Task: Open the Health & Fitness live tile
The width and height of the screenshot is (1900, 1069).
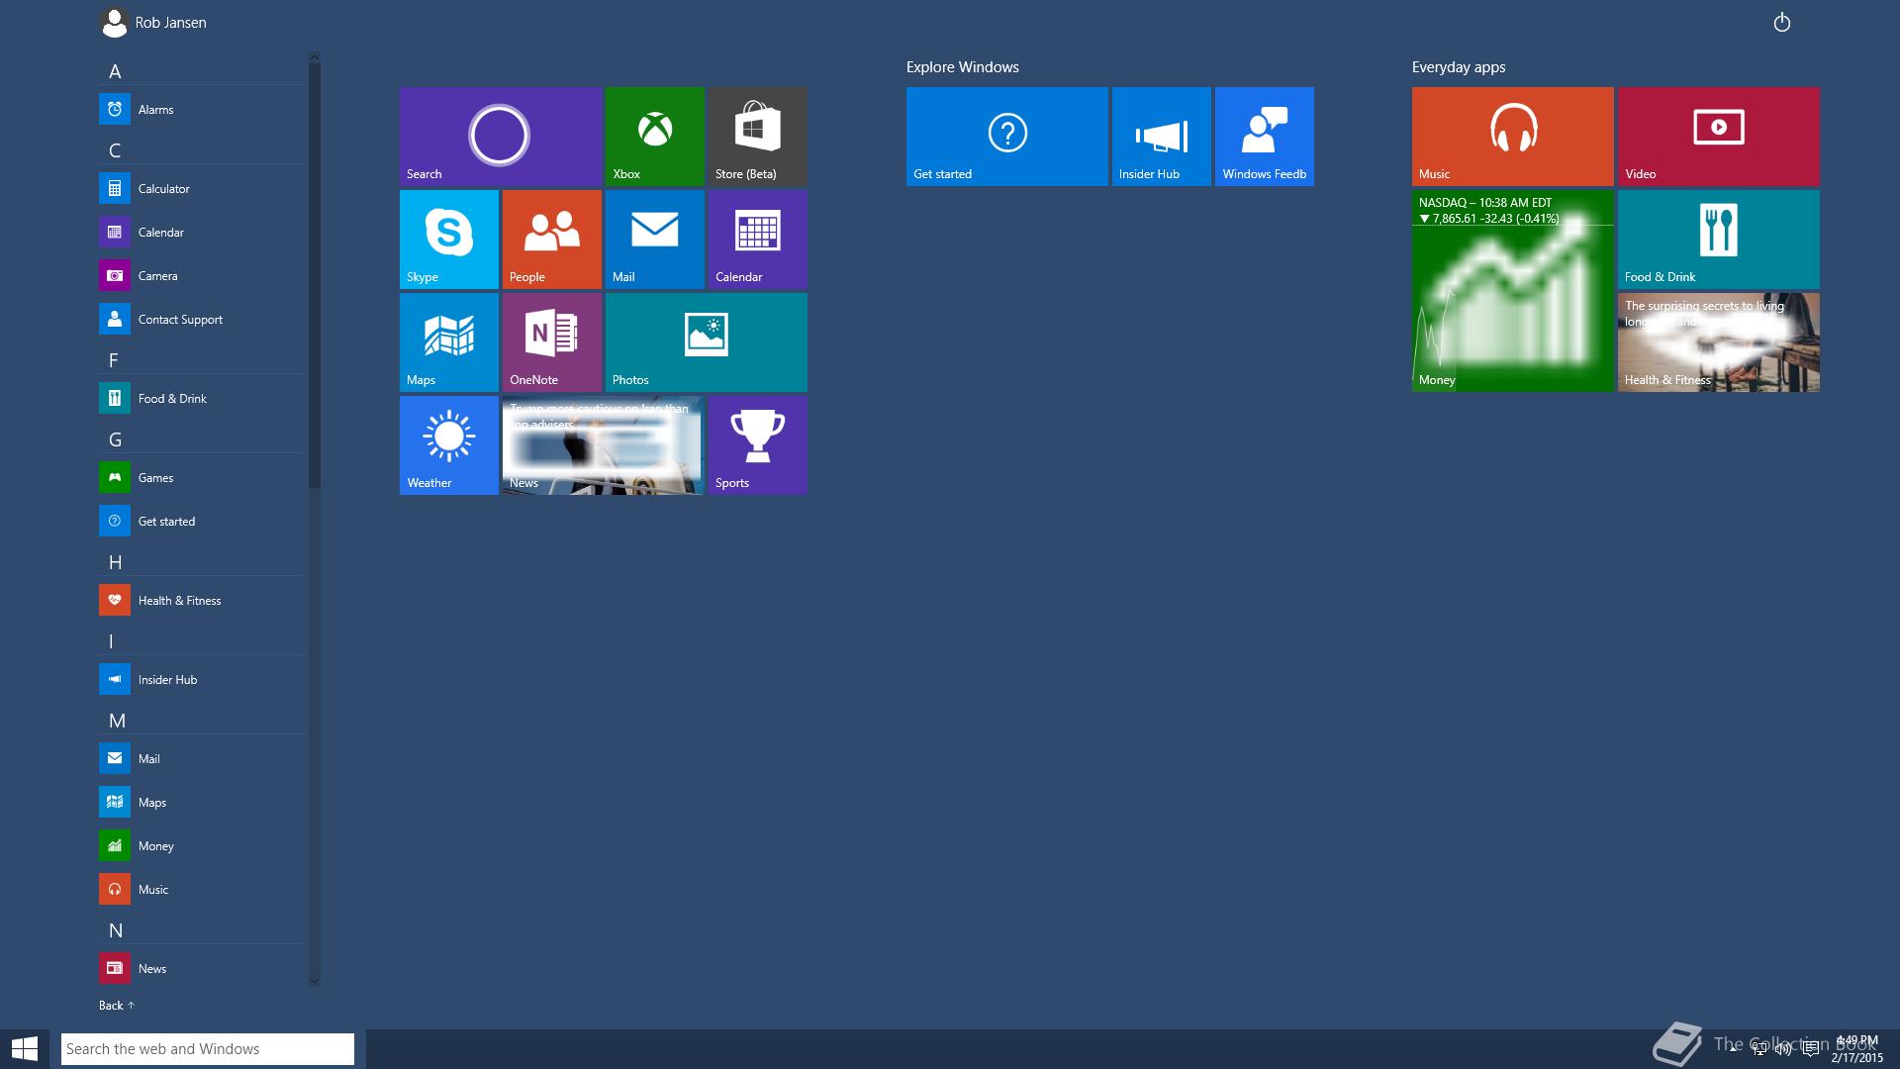Action: (1719, 342)
